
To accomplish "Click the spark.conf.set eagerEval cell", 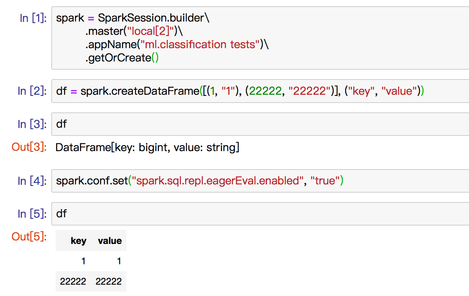I will pyautogui.click(x=260, y=181).
